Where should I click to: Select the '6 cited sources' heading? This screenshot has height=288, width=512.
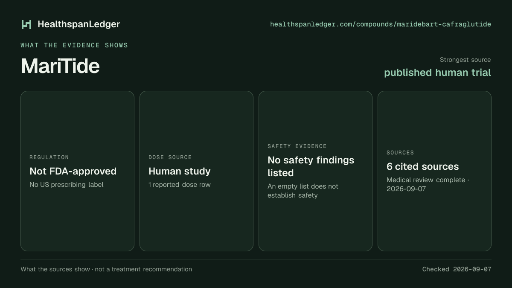coord(423,166)
